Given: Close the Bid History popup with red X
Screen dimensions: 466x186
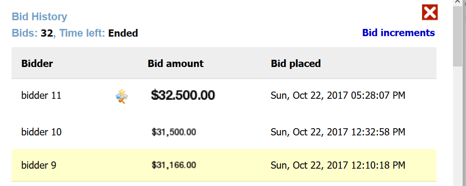Looking at the screenshot, I should 430,13.
